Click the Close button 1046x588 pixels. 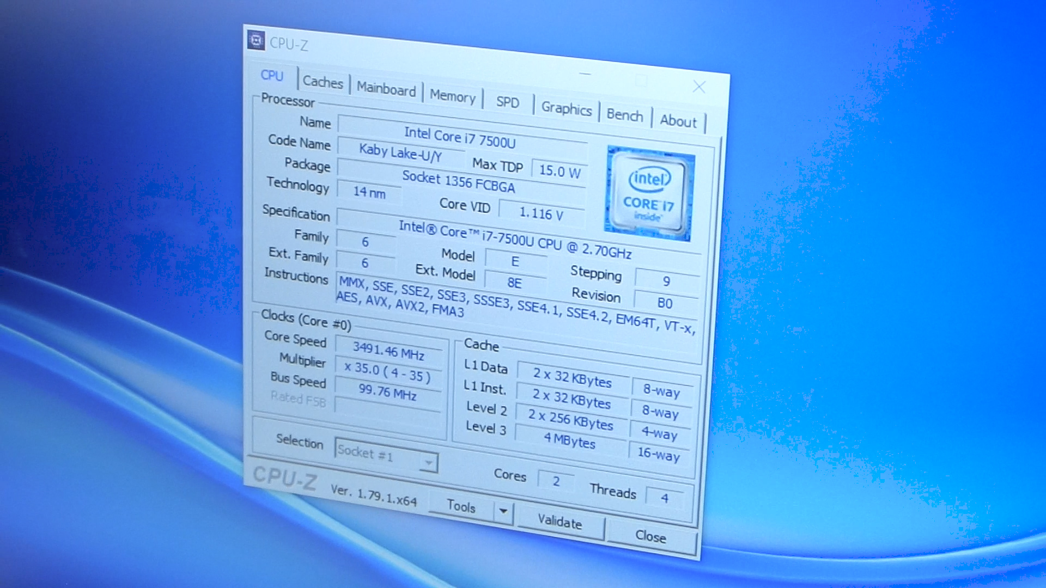point(651,537)
